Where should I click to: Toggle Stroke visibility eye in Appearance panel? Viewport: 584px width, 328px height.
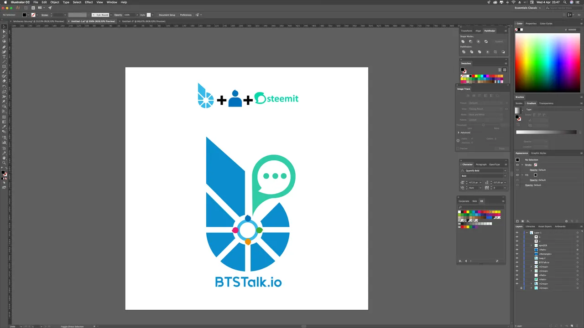[x=517, y=165]
